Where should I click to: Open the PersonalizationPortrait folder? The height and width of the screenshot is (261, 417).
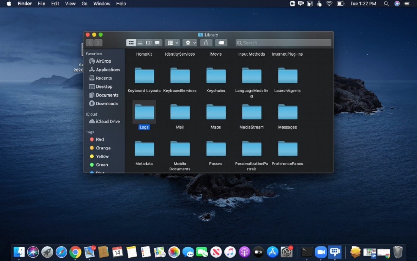click(x=252, y=149)
